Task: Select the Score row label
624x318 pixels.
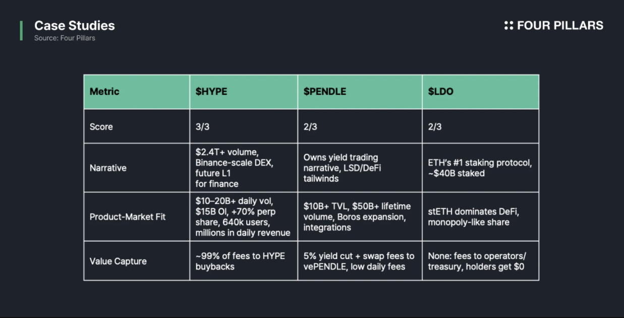Action: tap(101, 127)
